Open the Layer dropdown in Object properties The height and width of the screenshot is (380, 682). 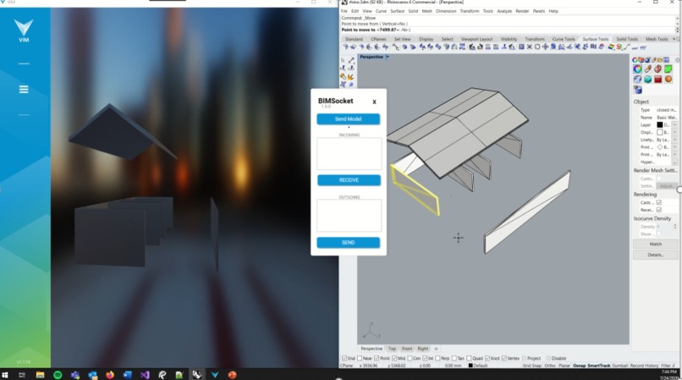674,125
